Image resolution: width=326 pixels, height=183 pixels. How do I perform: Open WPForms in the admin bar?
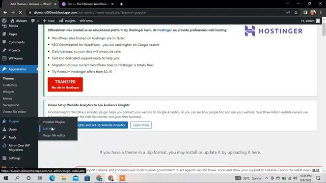(x=86, y=21)
